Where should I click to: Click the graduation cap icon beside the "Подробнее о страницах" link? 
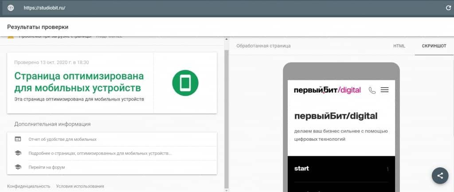18,153
